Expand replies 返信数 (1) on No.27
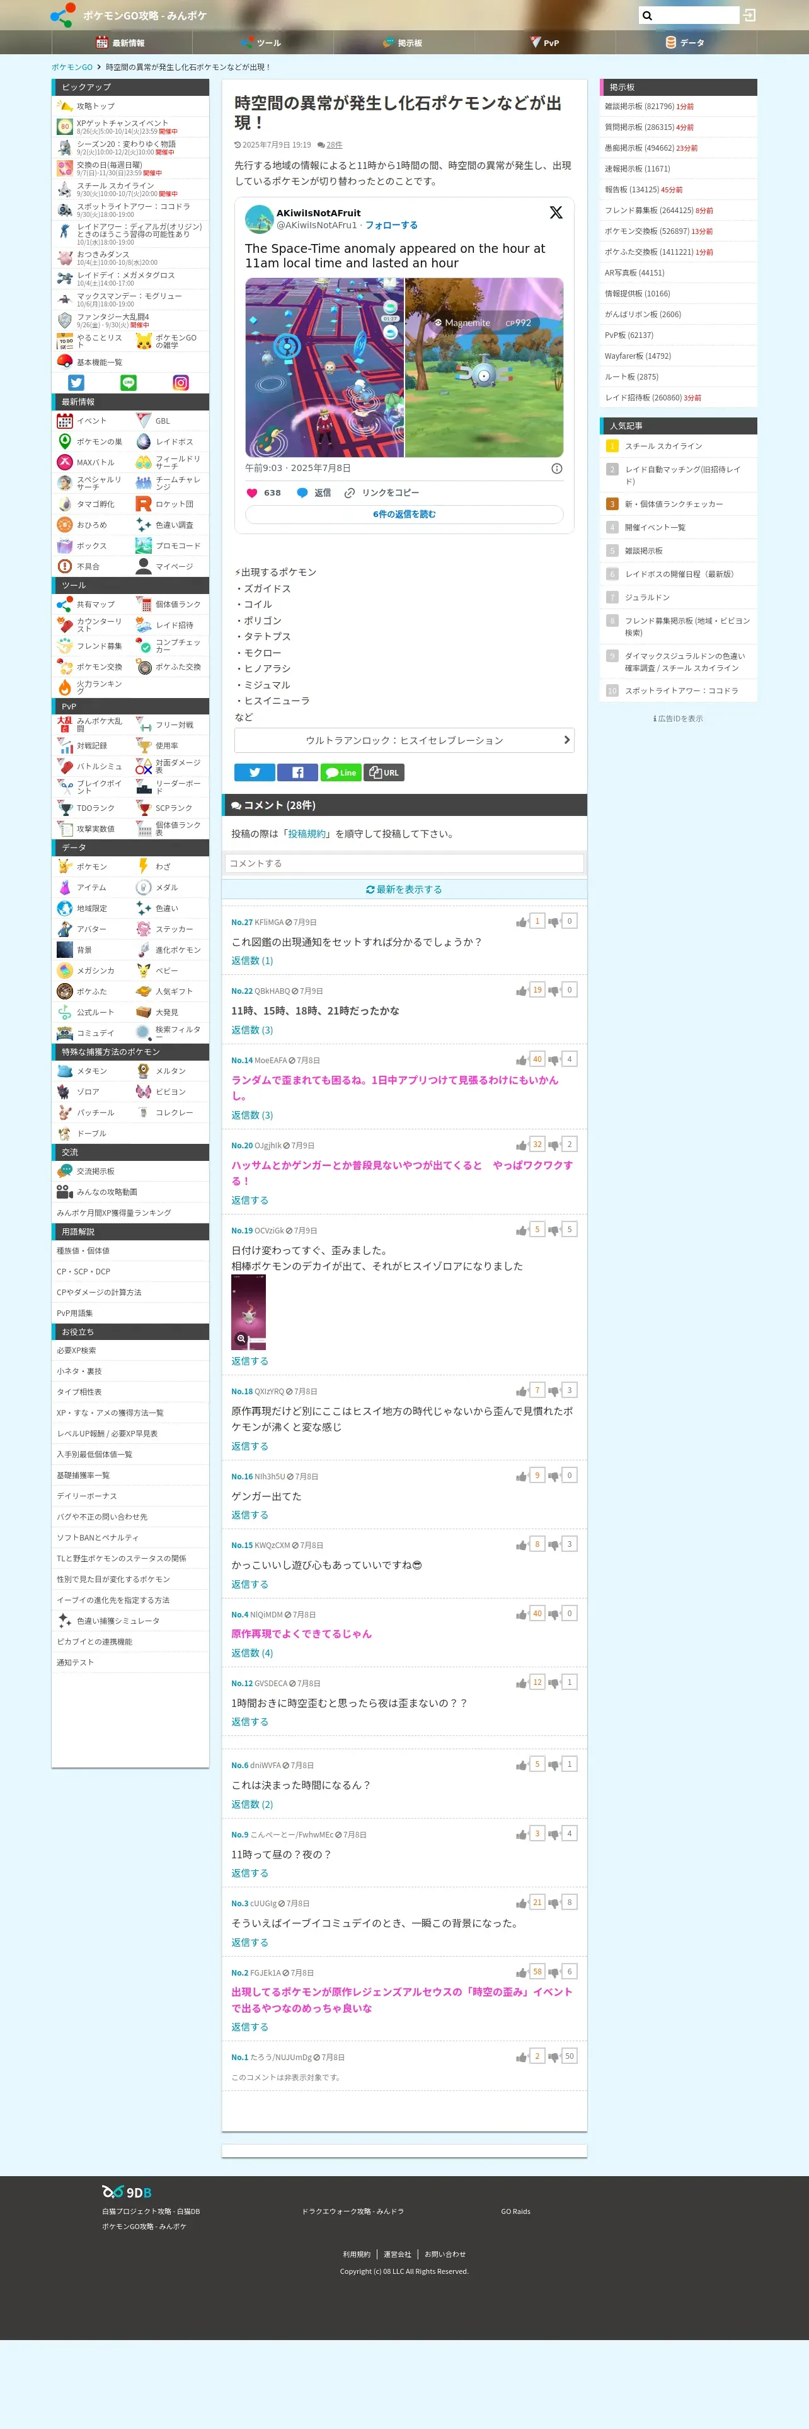The height and width of the screenshot is (2429, 809). [x=253, y=961]
